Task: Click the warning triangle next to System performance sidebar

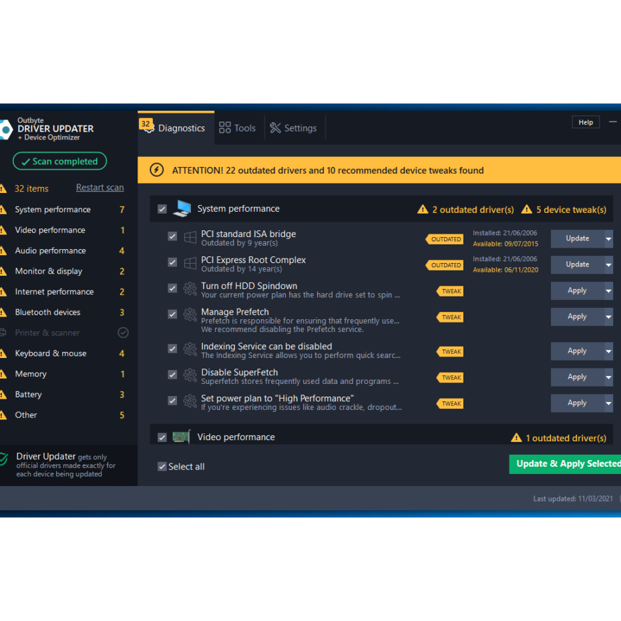Action: pyautogui.click(x=3, y=210)
